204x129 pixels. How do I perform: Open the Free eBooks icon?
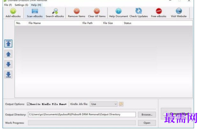point(159,11)
